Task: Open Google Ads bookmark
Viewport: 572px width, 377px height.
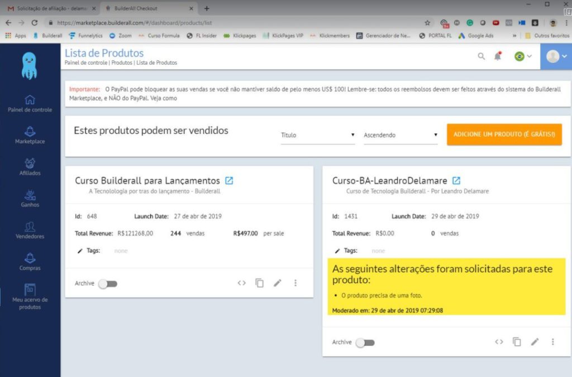Action: tap(476, 36)
